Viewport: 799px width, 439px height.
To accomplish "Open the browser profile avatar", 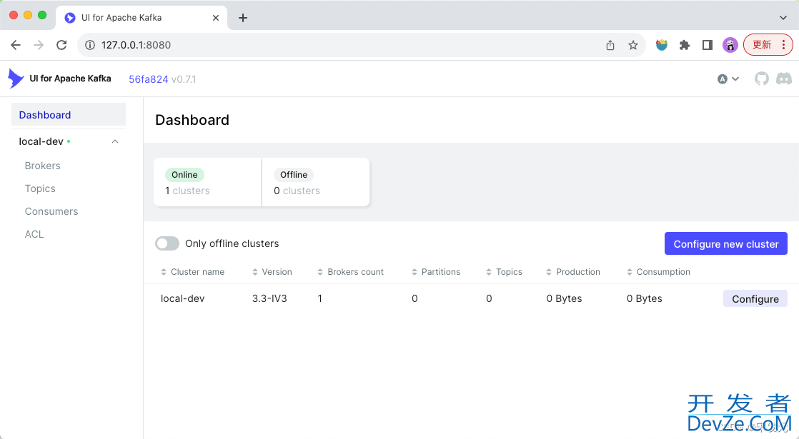I will [730, 45].
